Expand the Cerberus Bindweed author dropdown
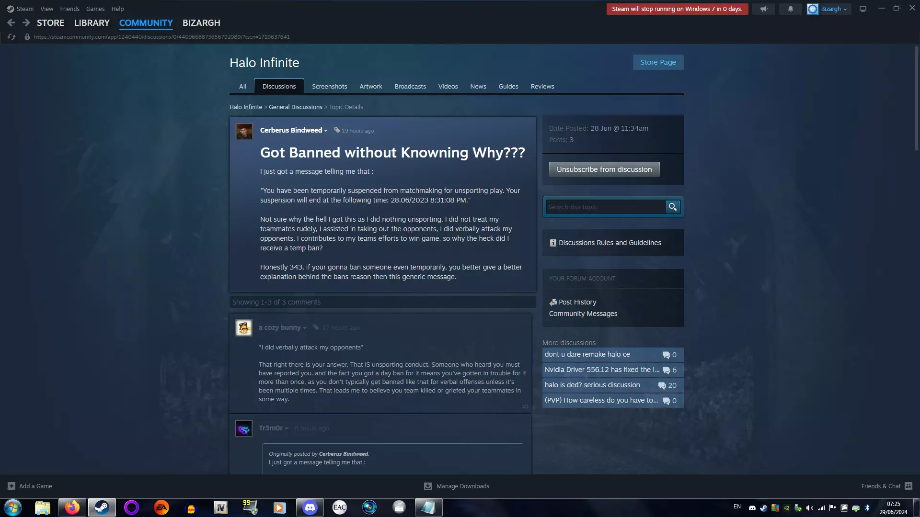The image size is (920, 517). (326, 131)
